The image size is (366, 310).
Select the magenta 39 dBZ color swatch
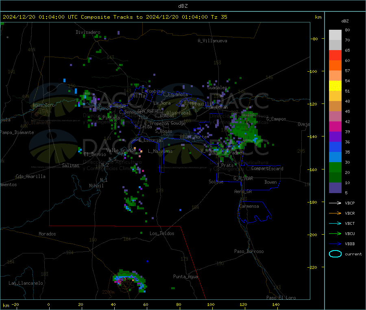[x=335, y=126]
